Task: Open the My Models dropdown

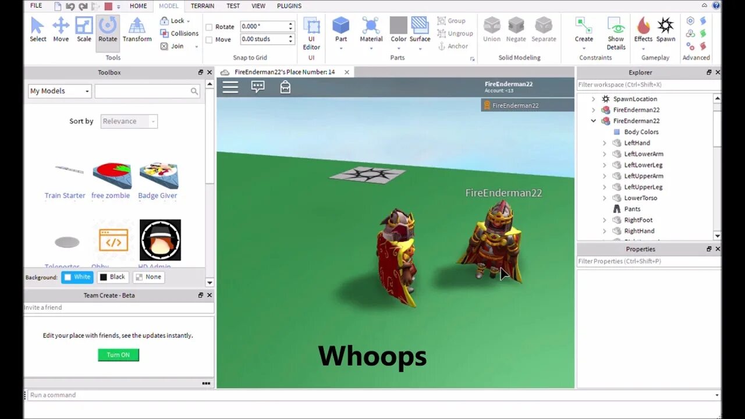Action: [60, 91]
